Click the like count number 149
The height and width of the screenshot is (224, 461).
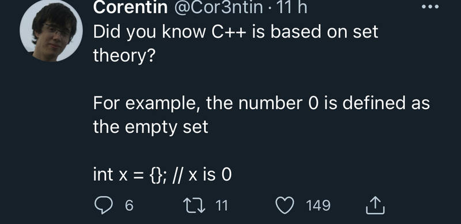tap(319, 206)
